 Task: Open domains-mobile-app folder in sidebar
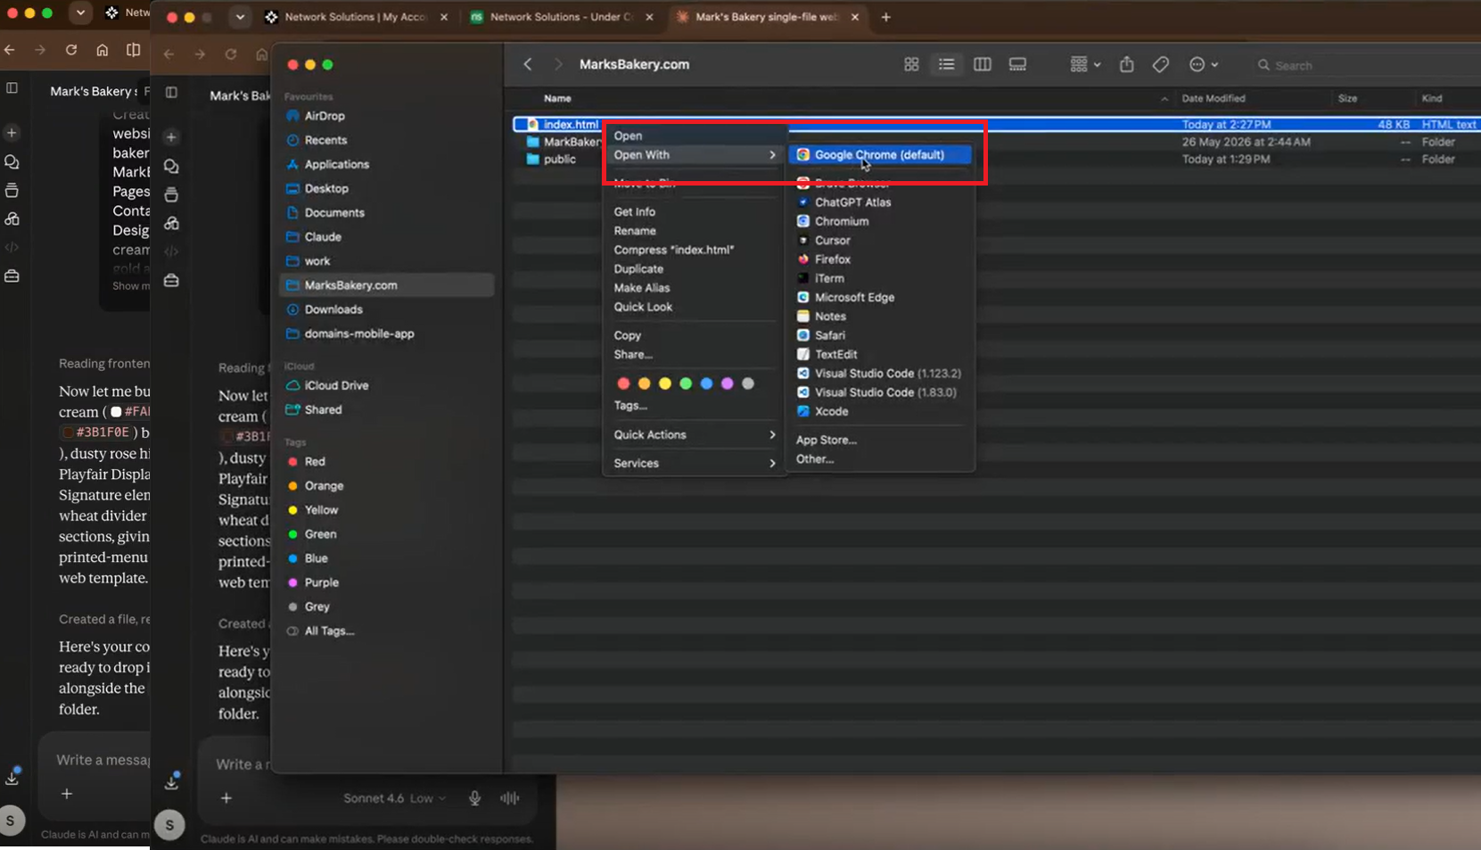click(359, 334)
